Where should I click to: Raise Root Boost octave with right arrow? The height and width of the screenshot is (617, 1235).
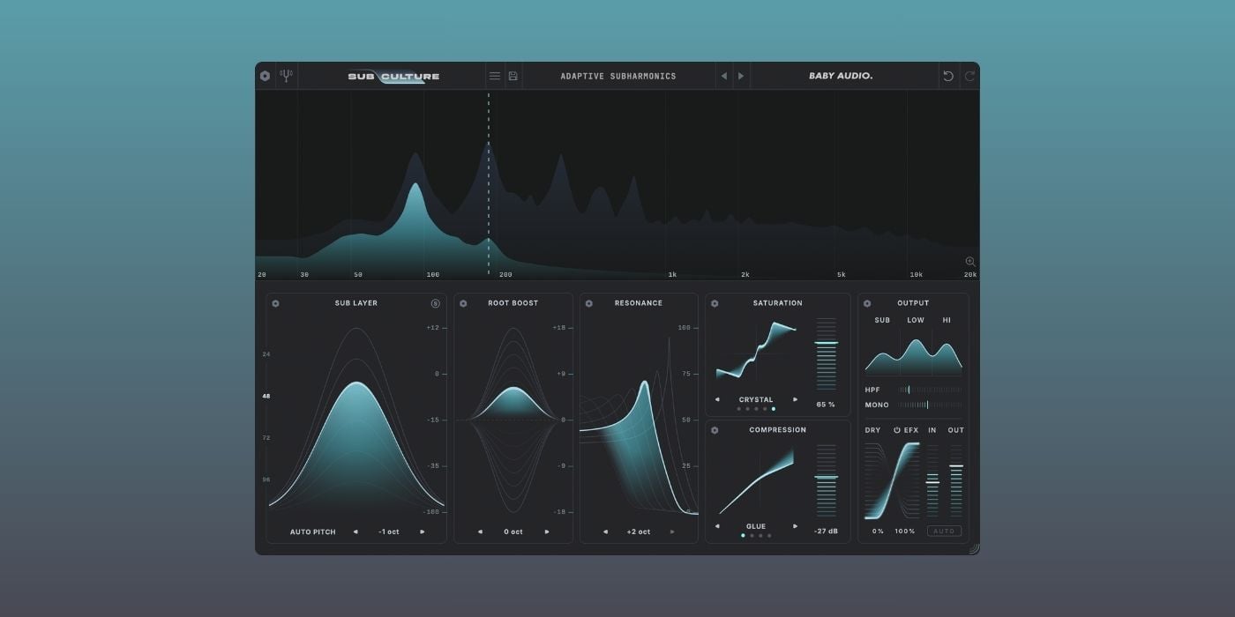tap(546, 532)
